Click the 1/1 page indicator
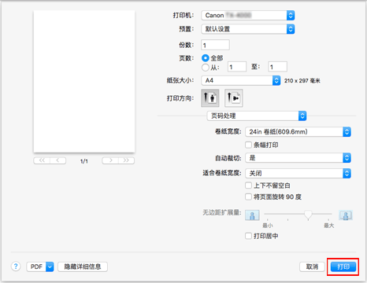Viewport: 367px width, 283px height. (84, 161)
